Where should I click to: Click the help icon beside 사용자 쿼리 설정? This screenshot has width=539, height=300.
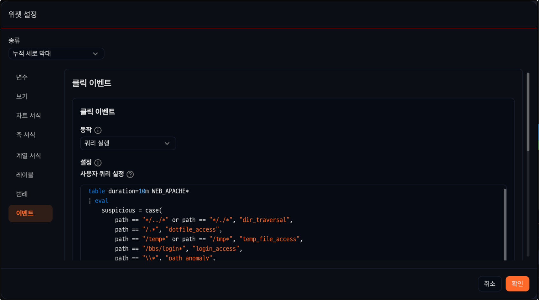tap(130, 174)
